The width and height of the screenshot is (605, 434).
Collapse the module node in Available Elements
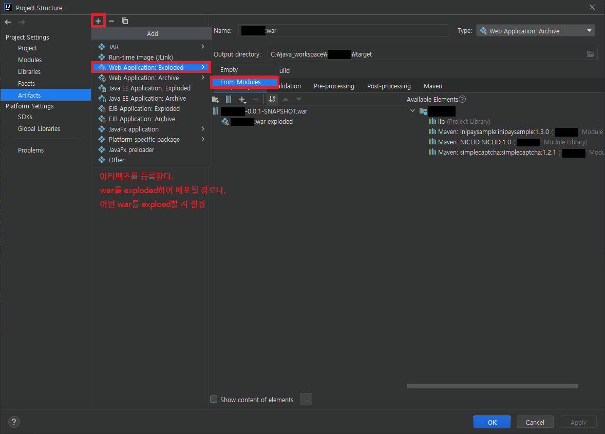(412, 111)
